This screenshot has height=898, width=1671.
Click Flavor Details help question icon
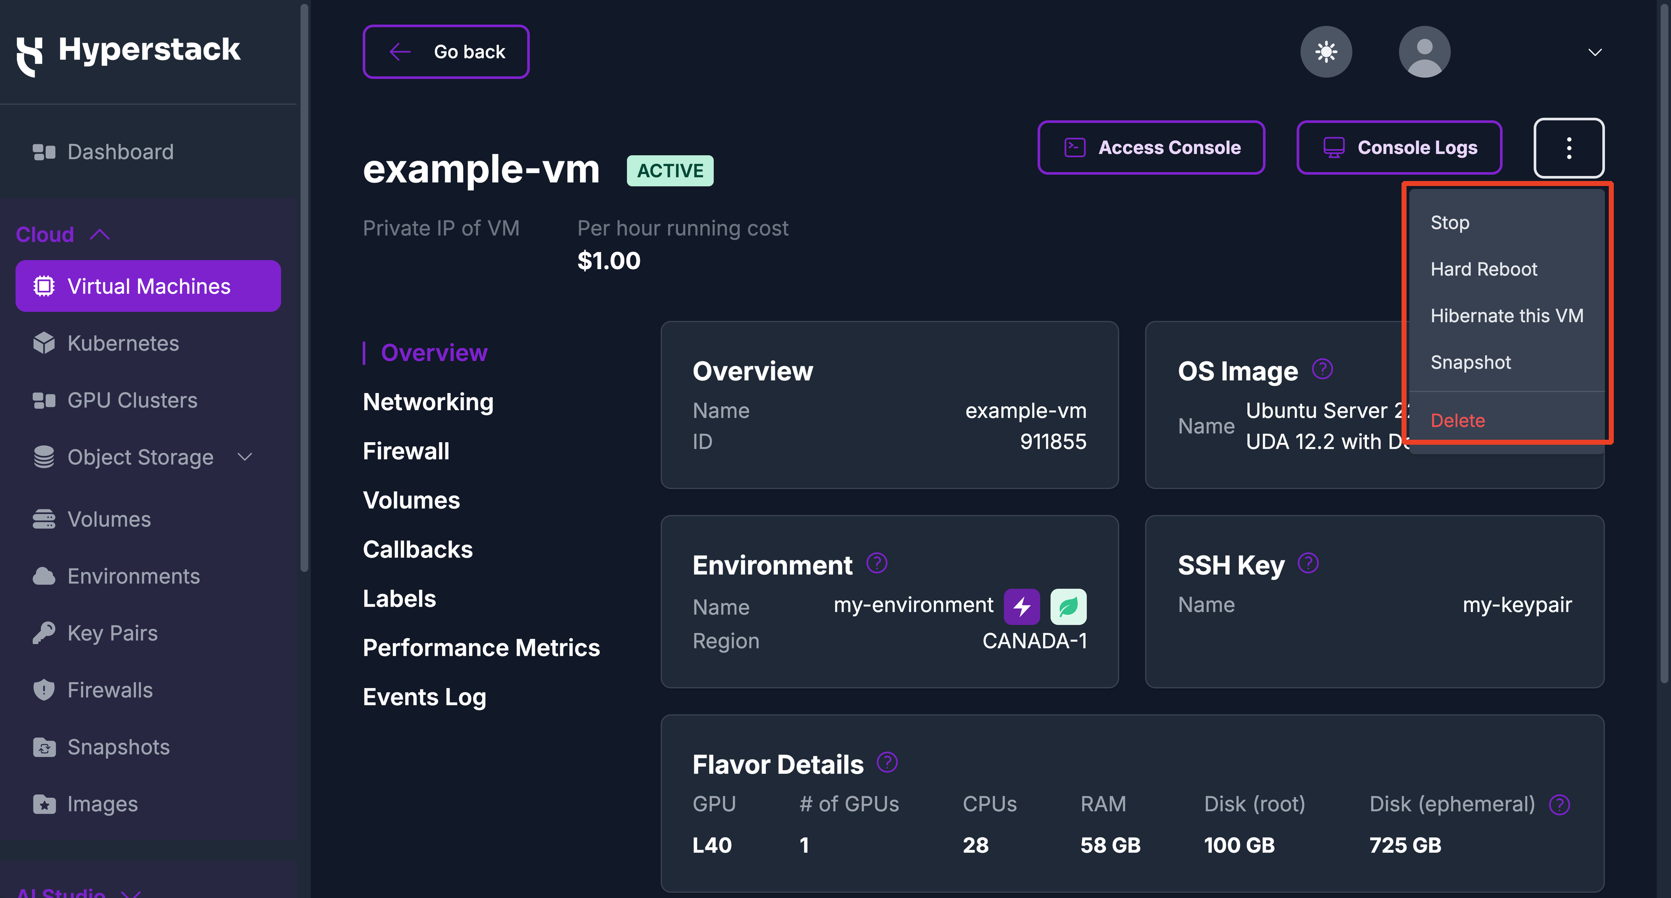click(887, 762)
